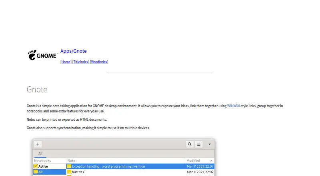Close the Gnote window with the X
The width and height of the screenshot is (320, 176).
point(209,144)
